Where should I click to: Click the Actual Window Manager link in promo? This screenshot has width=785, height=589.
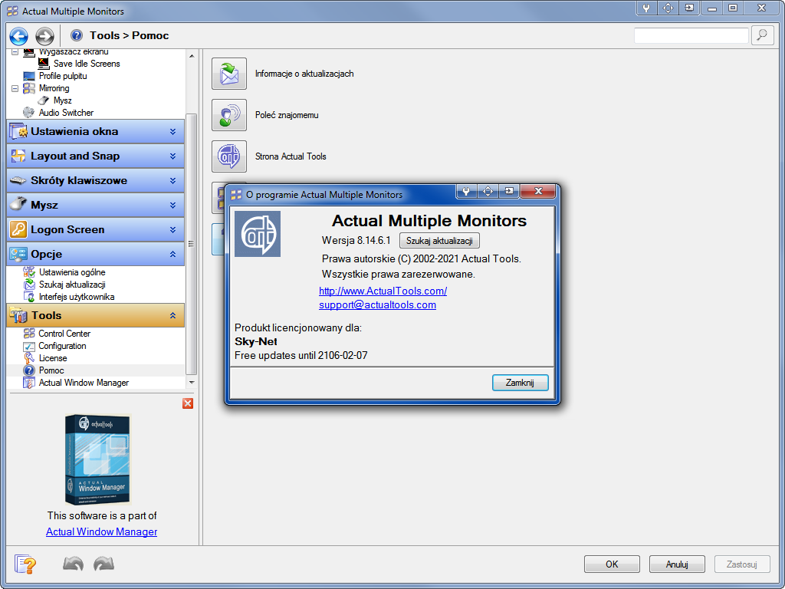coord(102,532)
